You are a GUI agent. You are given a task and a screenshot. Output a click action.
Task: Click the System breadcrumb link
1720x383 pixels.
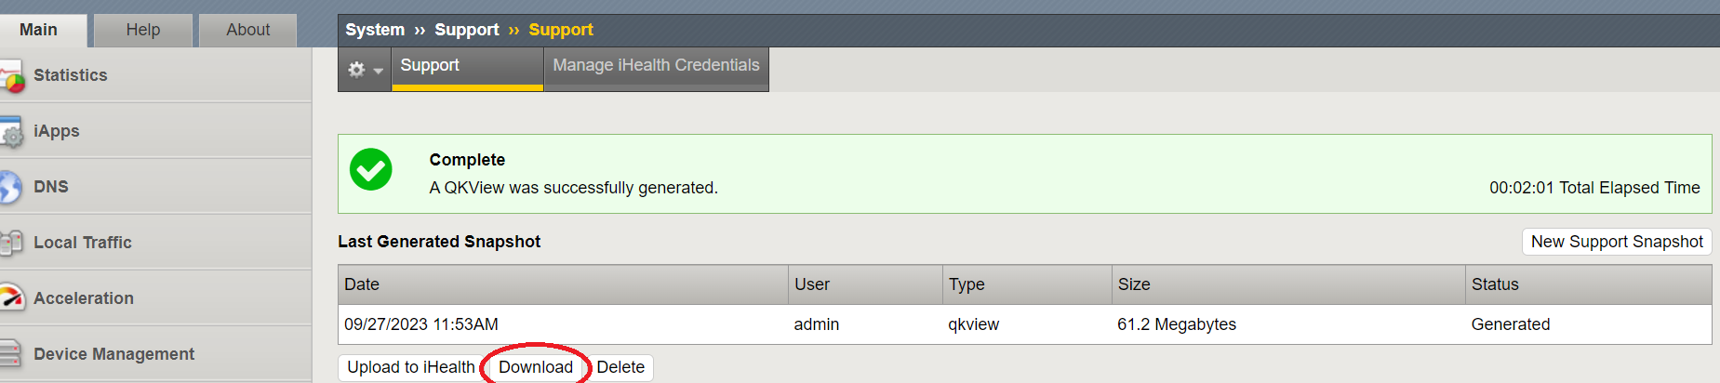click(375, 30)
